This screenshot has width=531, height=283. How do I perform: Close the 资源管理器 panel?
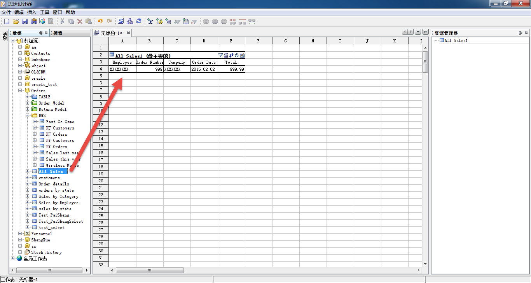click(526, 33)
